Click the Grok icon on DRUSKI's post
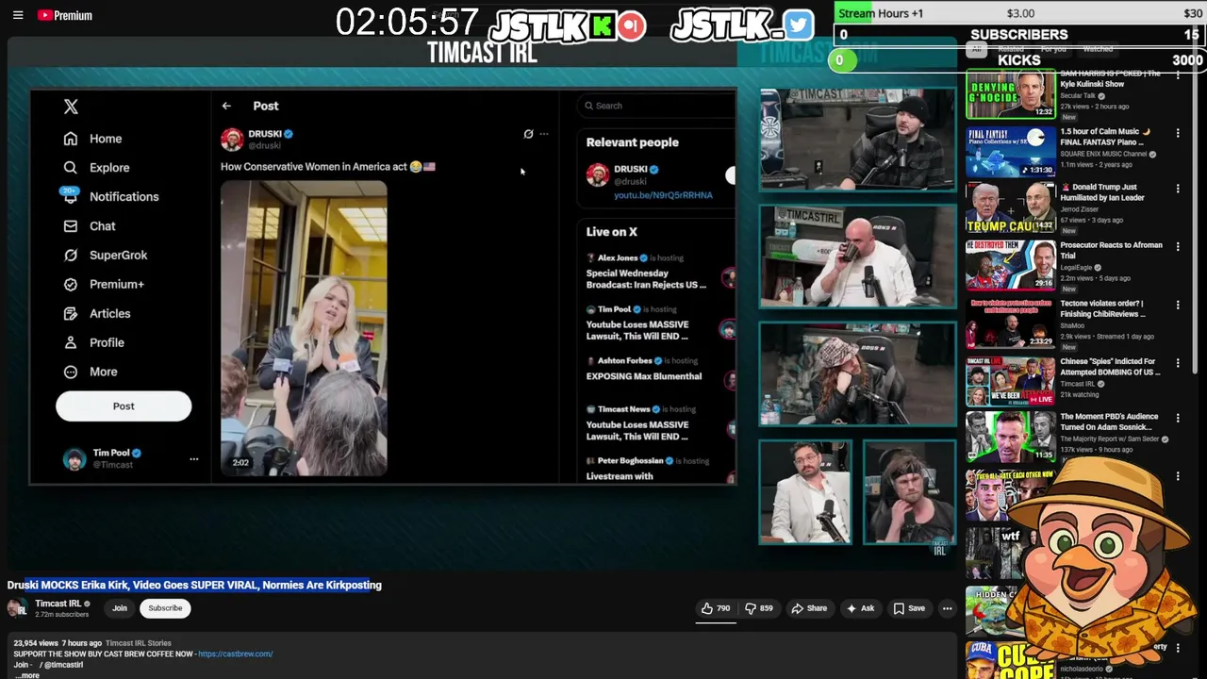1207x679 pixels. coord(528,134)
